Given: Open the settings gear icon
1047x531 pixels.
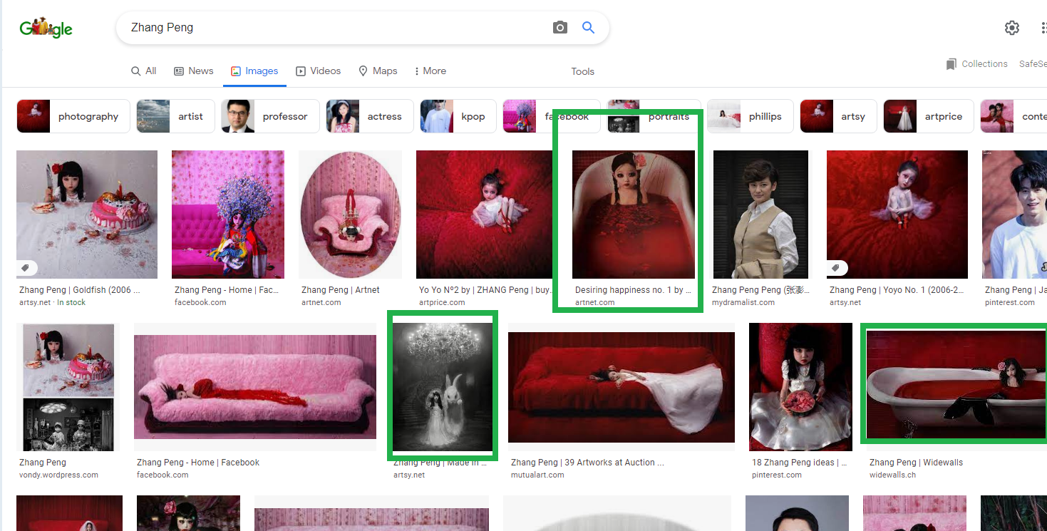Looking at the screenshot, I should [x=1012, y=28].
